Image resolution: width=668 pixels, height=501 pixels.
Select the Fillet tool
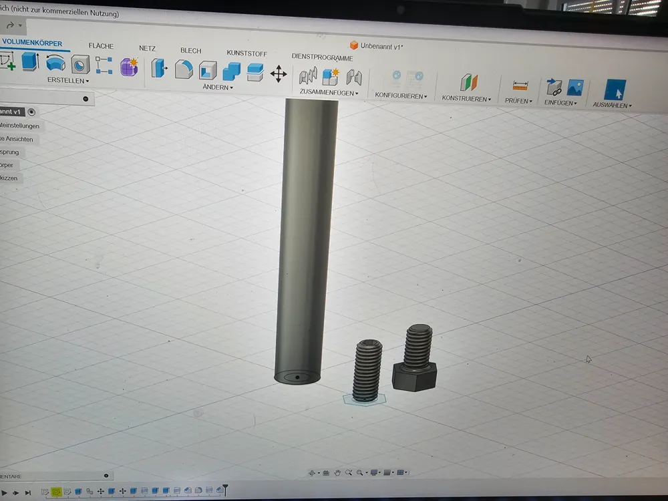point(184,70)
